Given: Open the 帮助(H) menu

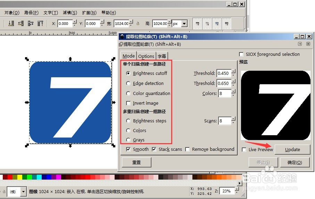Looking at the screenshot, I should pos(108,12).
